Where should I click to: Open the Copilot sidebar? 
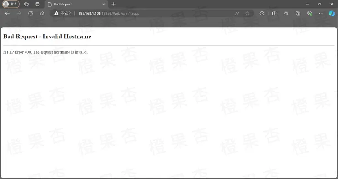tap(332, 14)
